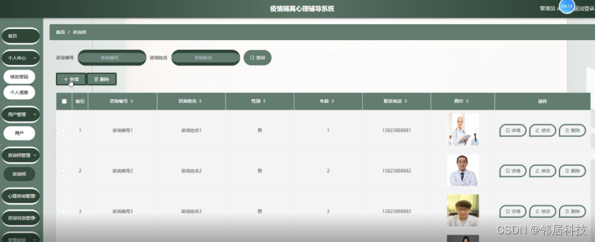The image size is (597, 242).
Task: Open 详情 for 咨询姓名2 row
Action: click(513, 171)
